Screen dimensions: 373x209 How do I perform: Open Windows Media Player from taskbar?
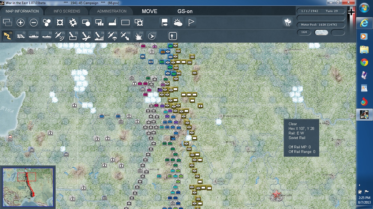tap(364, 36)
